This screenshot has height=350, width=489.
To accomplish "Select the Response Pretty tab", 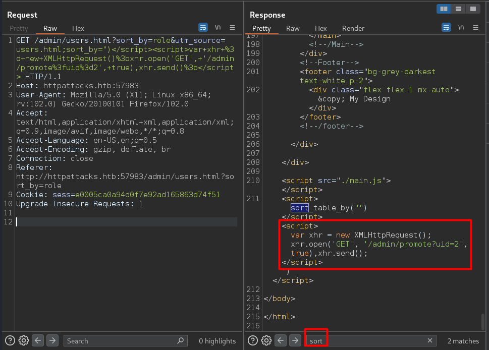I will pyautogui.click(x=261, y=28).
